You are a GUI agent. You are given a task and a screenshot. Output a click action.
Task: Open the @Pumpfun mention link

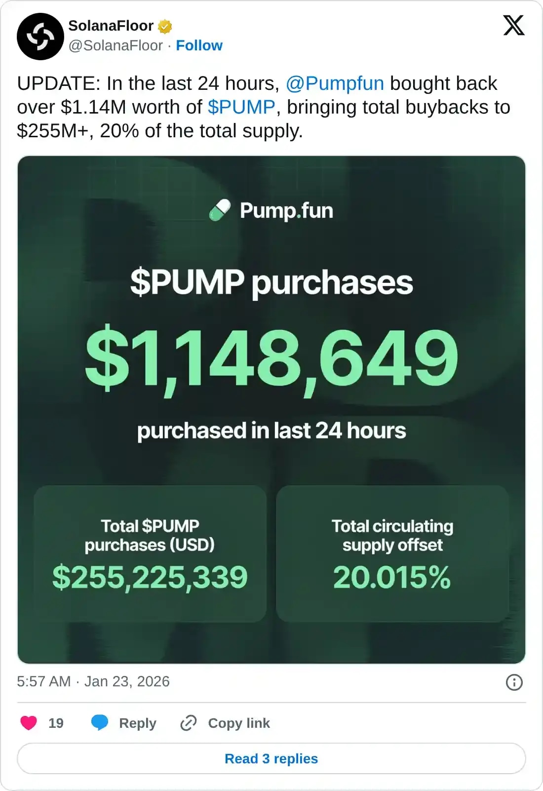click(x=335, y=83)
